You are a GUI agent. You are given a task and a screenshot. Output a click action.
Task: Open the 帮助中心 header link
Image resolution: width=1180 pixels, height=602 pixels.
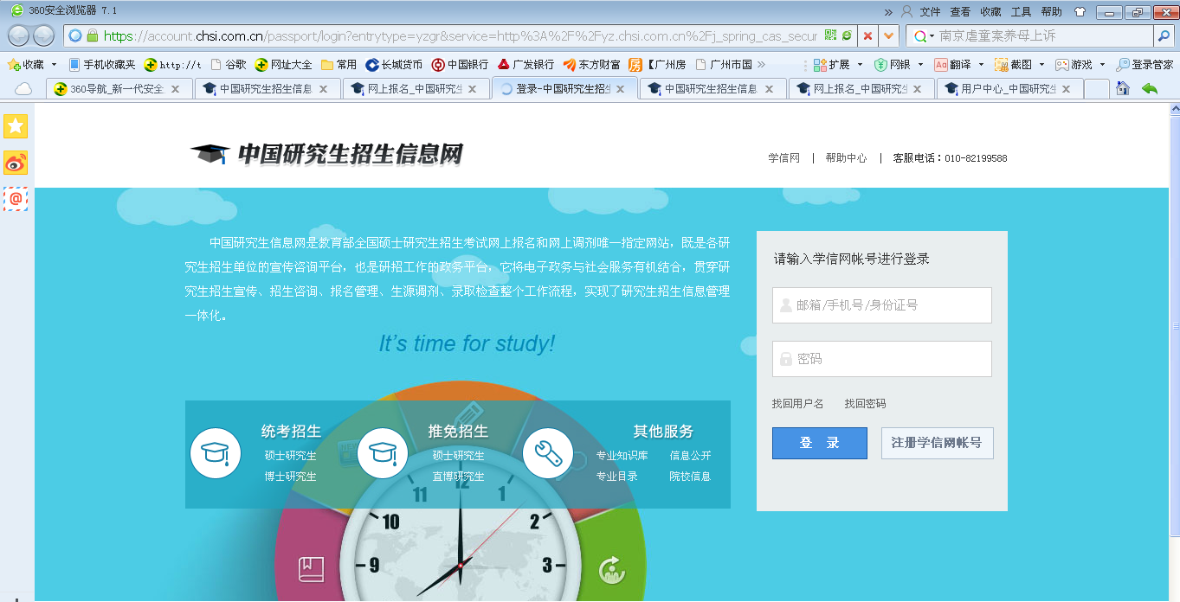tap(846, 158)
